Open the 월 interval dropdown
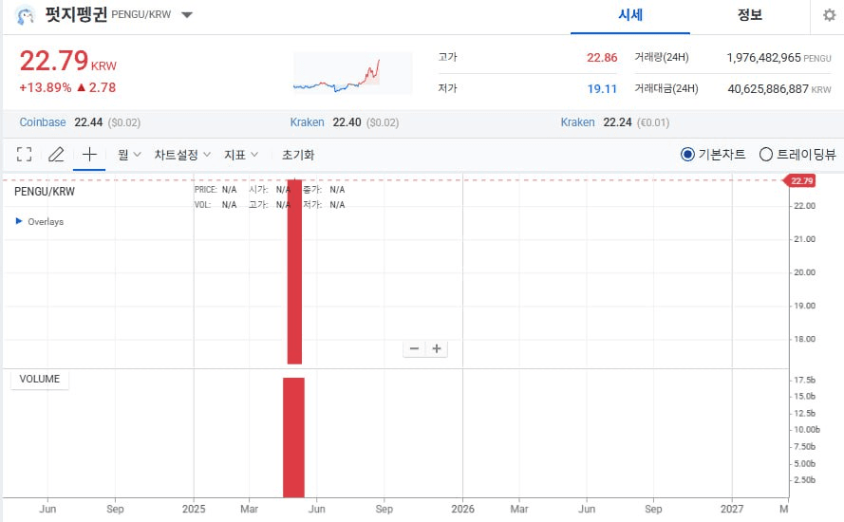This screenshot has width=844, height=522. [x=129, y=155]
